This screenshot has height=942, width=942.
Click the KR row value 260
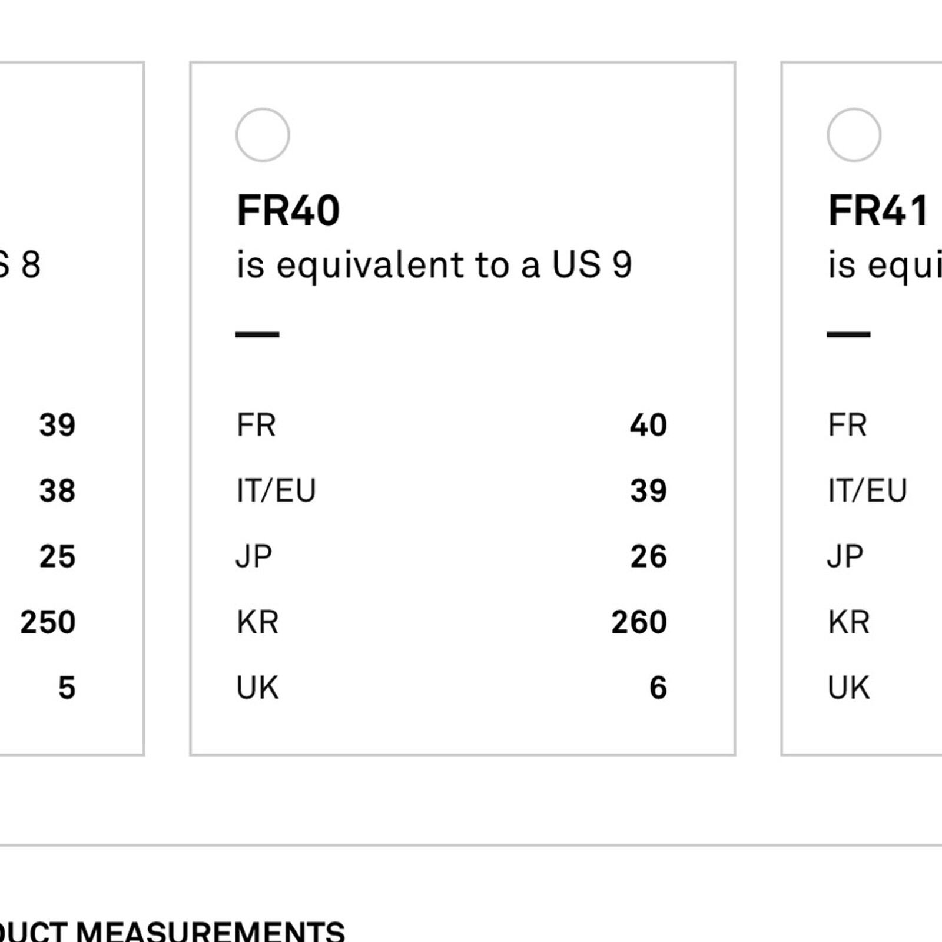click(639, 622)
